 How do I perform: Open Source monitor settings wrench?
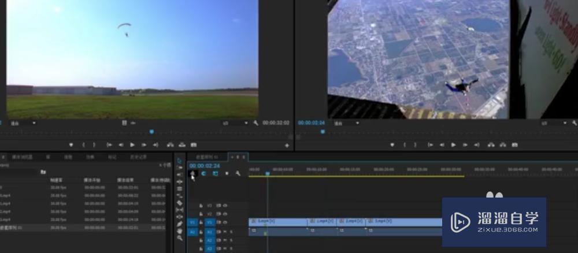[256, 122]
